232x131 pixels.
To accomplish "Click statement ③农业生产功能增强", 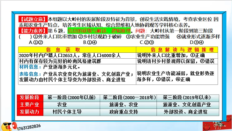I will click(148, 36).
